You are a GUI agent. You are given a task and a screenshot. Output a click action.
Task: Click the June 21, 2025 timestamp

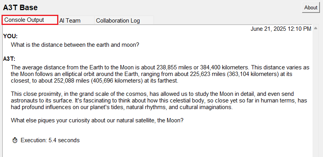click(281, 29)
